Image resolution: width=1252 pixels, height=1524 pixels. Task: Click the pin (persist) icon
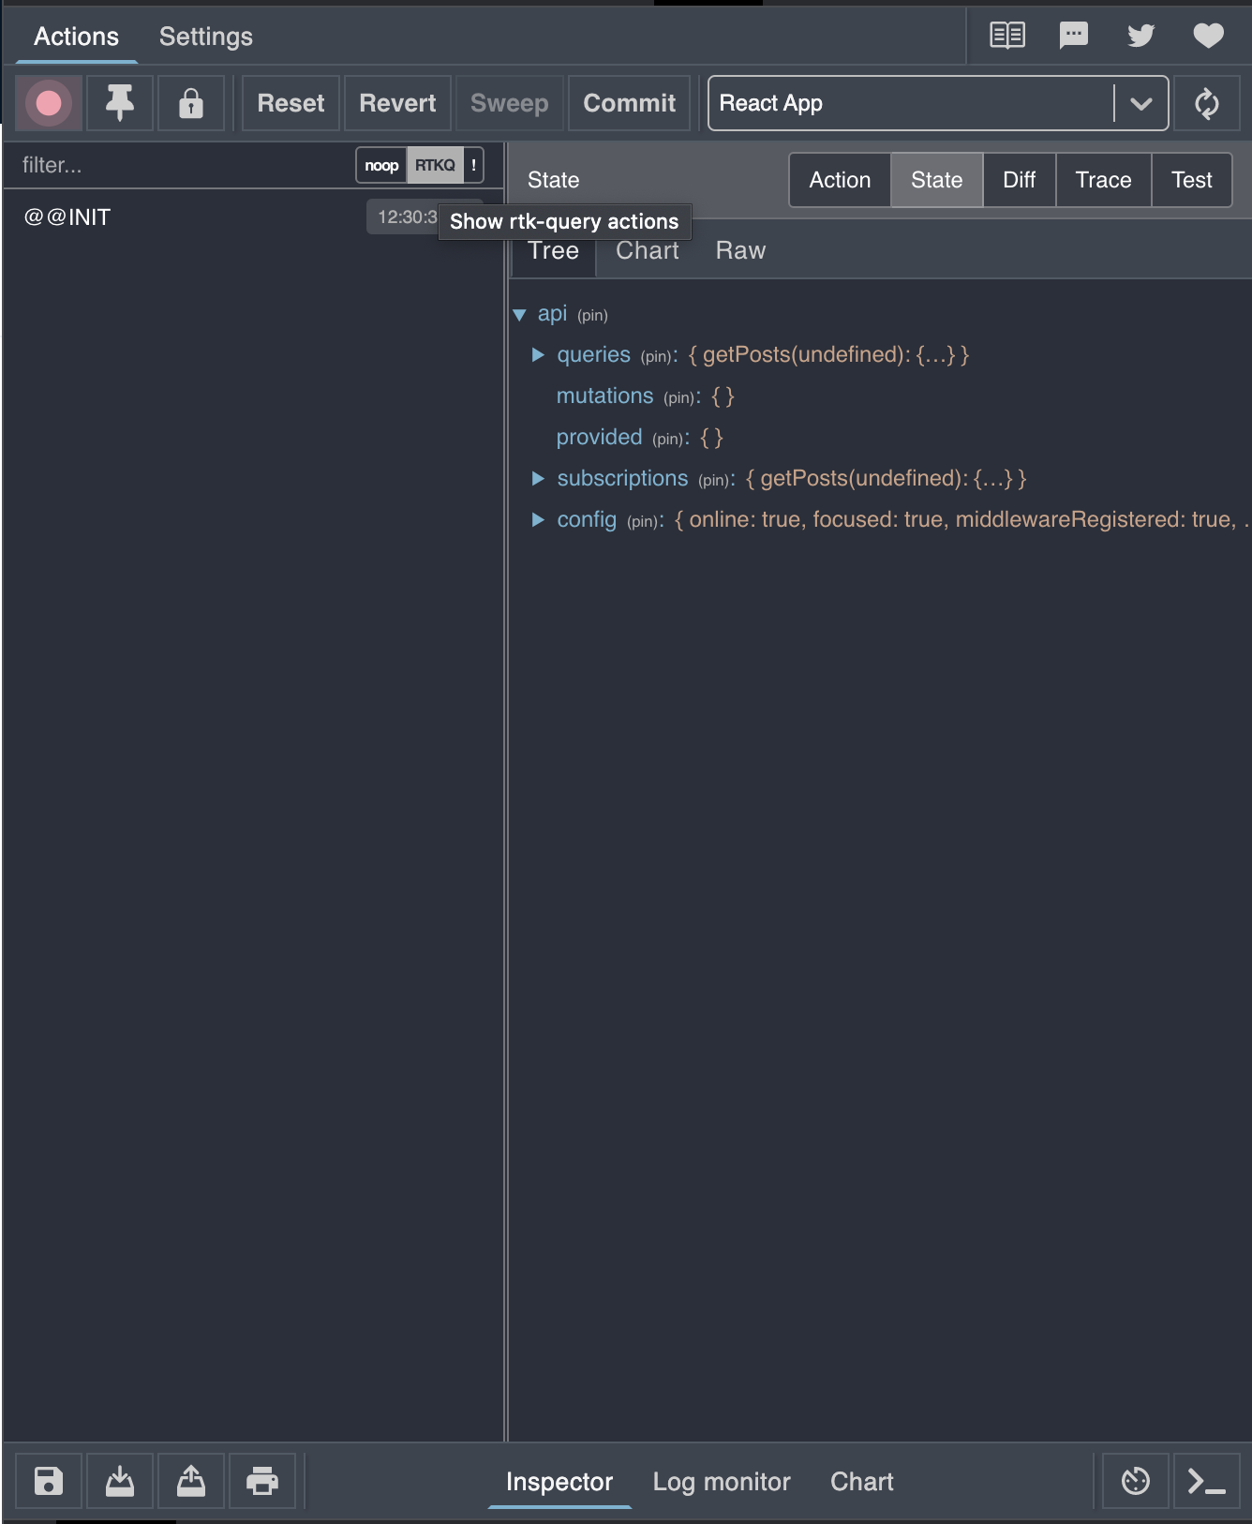click(x=120, y=103)
